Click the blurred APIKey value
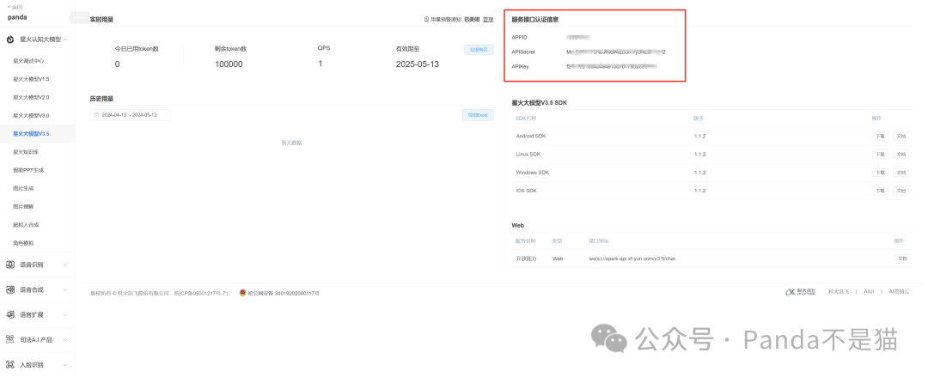Image resolution: width=928 pixels, height=377 pixels. [613, 66]
